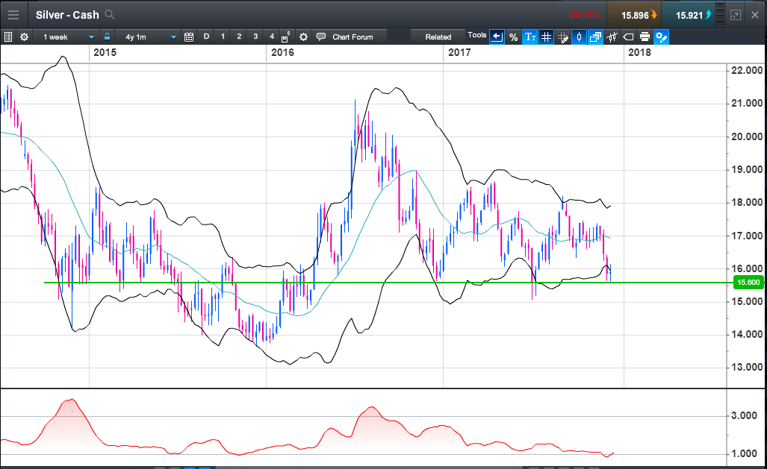The image size is (767, 469).
Task: Click the 15.921 buy price button
Action: [689, 15]
